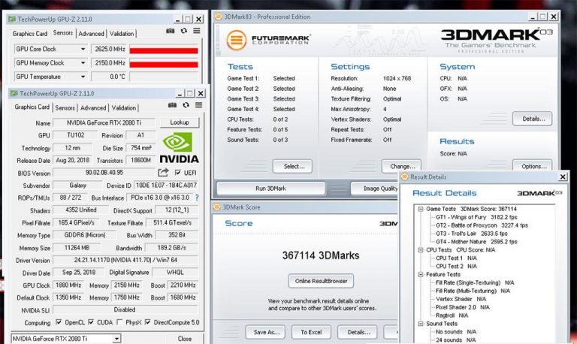577x344 pixels.
Task: Click the Memory Size value 11264 MB
Action: tap(77, 248)
